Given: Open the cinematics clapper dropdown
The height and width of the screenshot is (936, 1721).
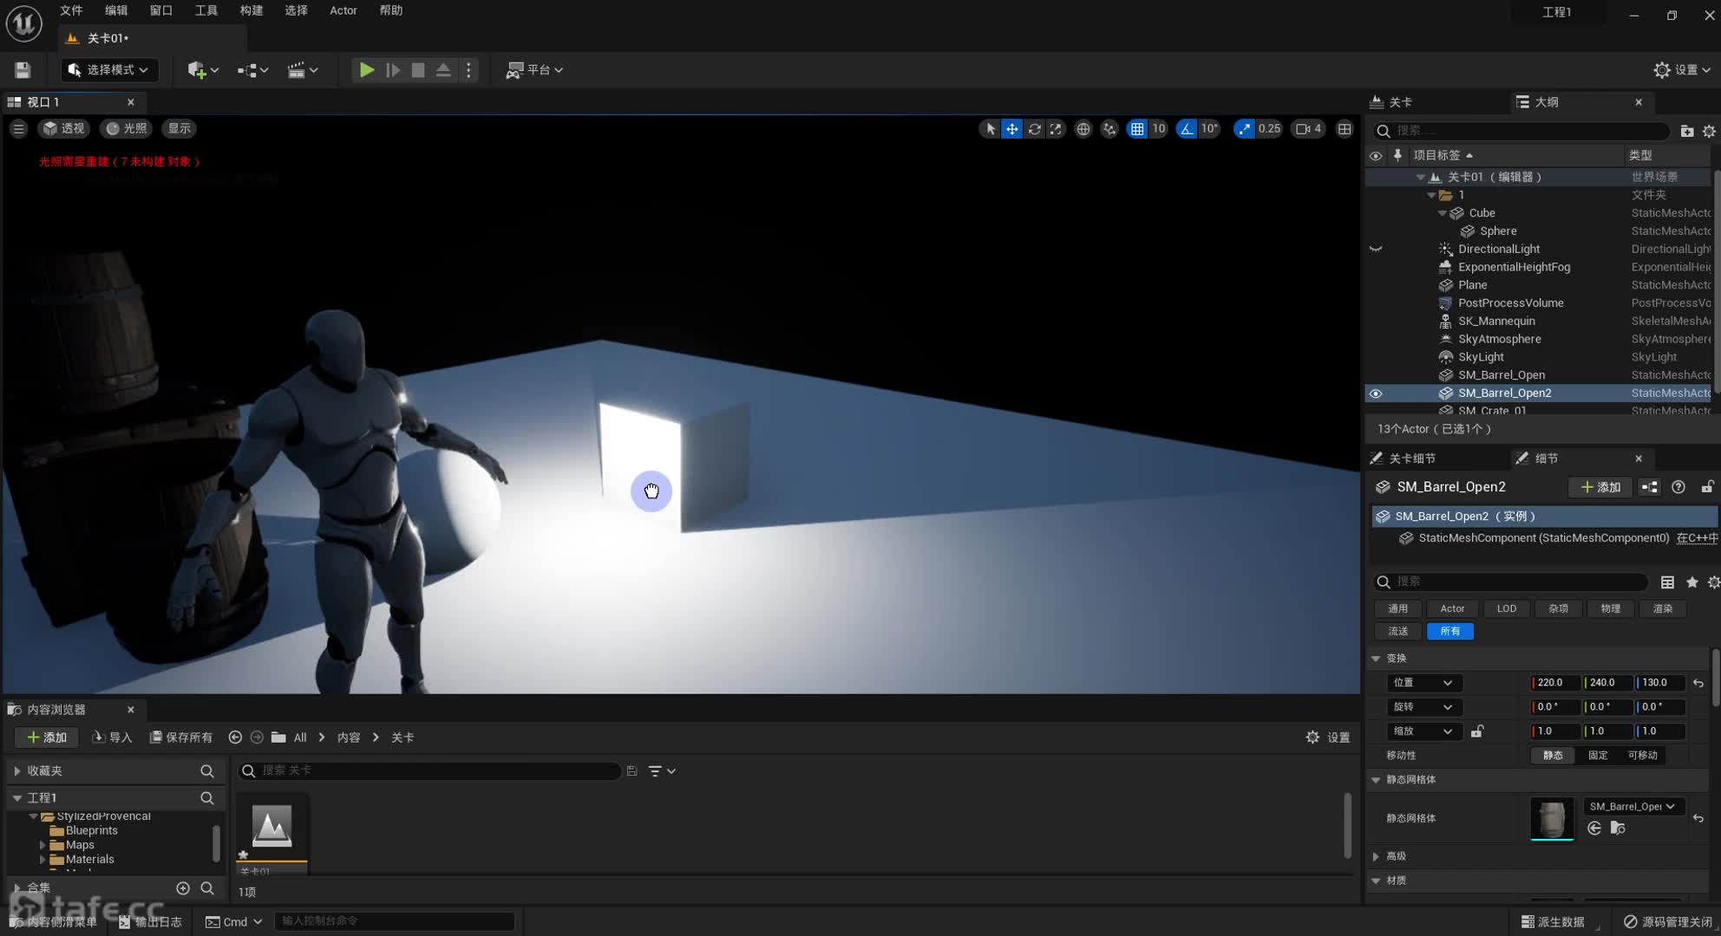Looking at the screenshot, I should click(303, 70).
